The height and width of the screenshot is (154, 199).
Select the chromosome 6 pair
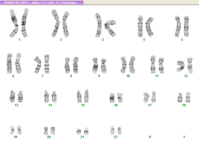[14, 63]
